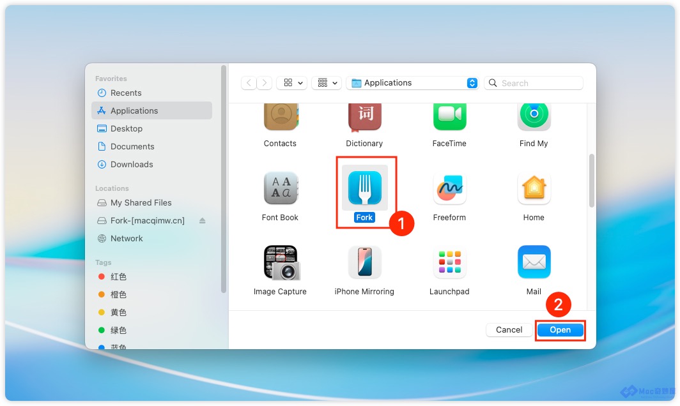The image size is (680, 406).
Task: Select the Font Book app icon
Action: [x=280, y=189]
